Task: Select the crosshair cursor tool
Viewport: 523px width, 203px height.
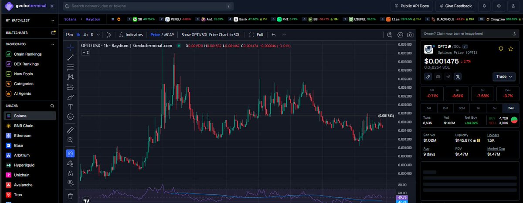Action: pyautogui.click(x=70, y=47)
